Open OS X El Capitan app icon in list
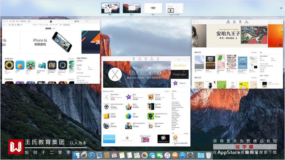 click(x=107, y=97)
